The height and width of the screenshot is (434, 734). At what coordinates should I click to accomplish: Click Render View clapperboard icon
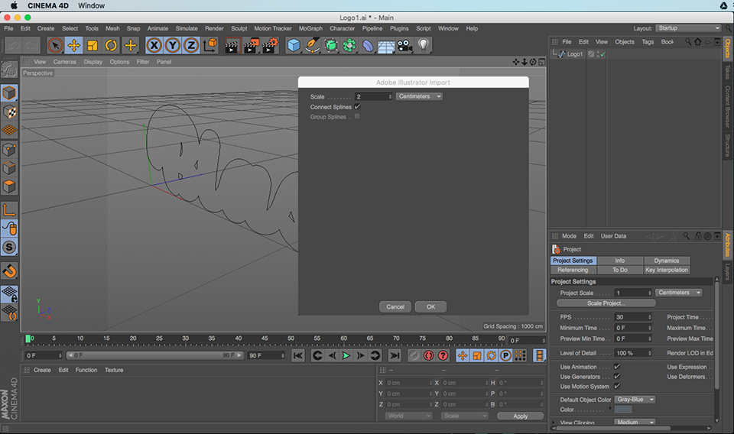click(x=232, y=45)
